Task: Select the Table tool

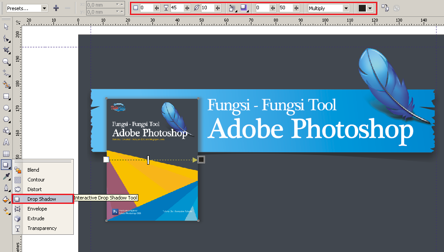Action: pyautogui.click(x=6, y=154)
